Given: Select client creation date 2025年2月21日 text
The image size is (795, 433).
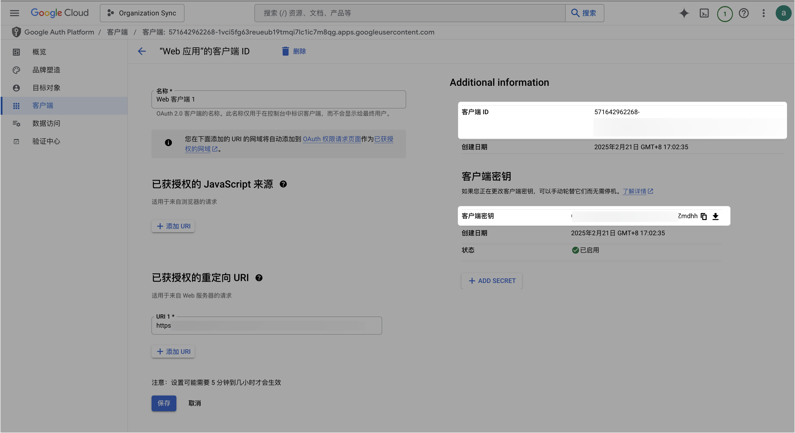Looking at the screenshot, I should 641,147.
